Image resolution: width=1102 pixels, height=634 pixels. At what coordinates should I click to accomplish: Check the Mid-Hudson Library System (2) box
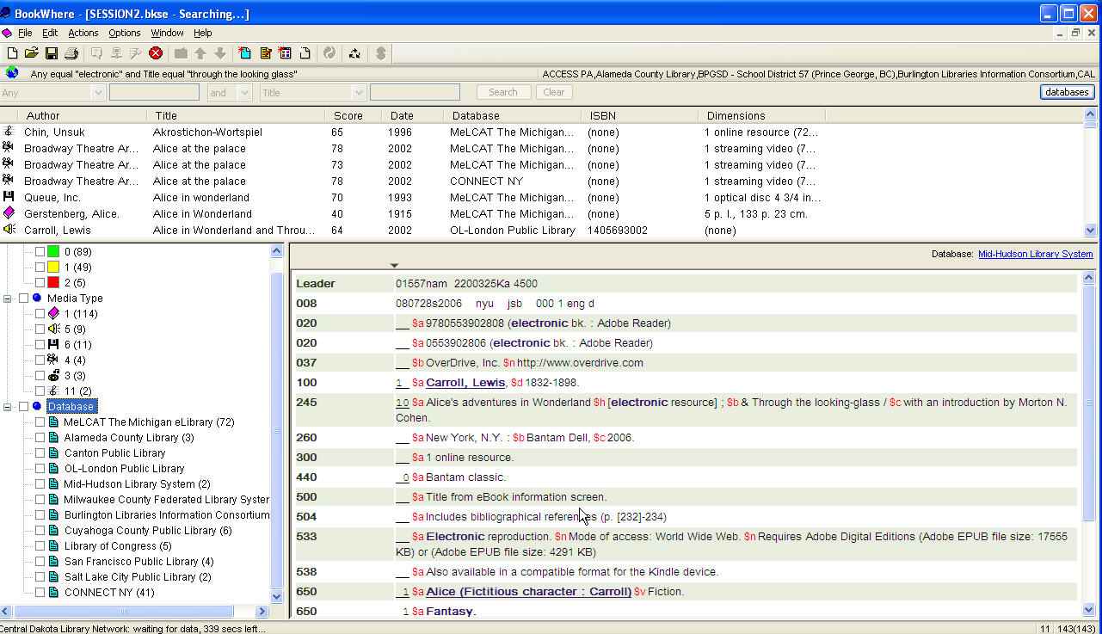click(x=40, y=483)
